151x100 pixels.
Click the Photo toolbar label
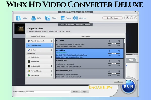54,18
